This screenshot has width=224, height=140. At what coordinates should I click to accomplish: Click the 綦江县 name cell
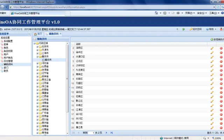79,127
